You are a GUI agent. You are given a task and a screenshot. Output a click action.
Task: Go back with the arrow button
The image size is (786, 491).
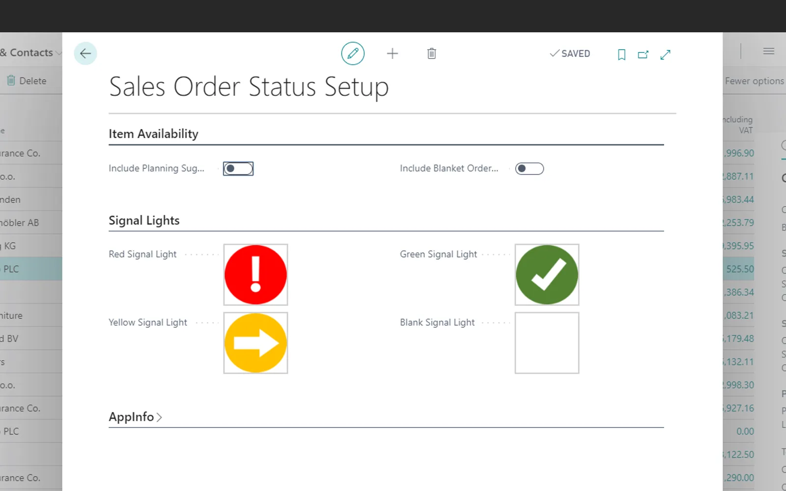(x=85, y=54)
